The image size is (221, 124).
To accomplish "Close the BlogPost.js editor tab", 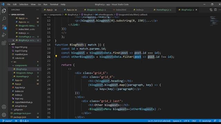I will point(196,10).
